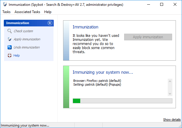Click the green immunization progress bar
The image size is (182, 128).
(x=122, y=101)
